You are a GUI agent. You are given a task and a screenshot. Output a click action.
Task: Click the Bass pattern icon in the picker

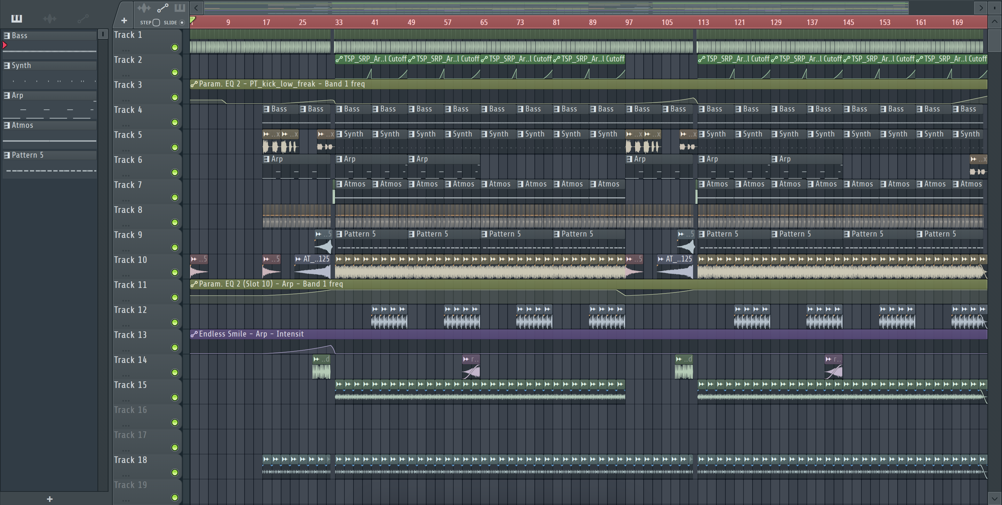click(x=7, y=36)
